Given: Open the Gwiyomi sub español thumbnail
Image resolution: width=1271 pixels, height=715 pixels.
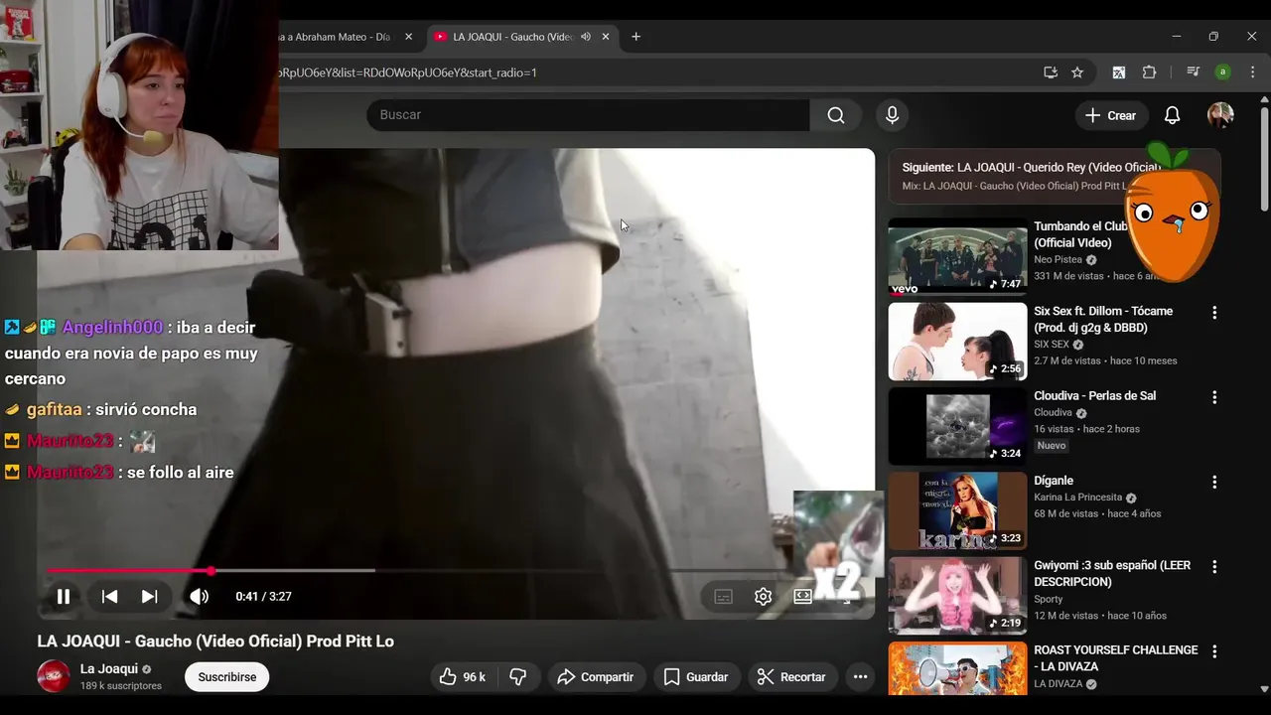Looking at the screenshot, I should pyautogui.click(x=957, y=596).
